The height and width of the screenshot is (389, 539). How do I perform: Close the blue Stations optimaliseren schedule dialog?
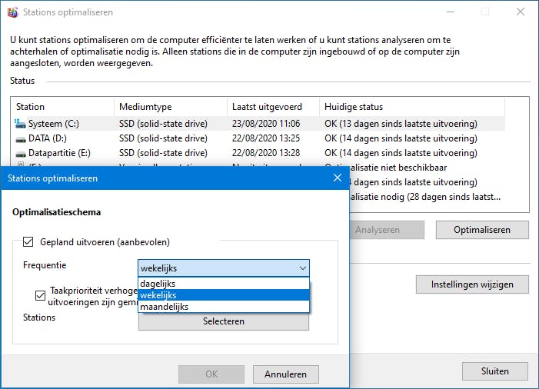(x=338, y=178)
